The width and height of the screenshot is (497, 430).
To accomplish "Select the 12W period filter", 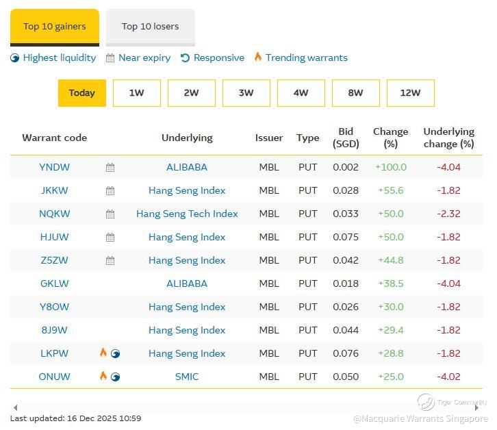I will (411, 93).
